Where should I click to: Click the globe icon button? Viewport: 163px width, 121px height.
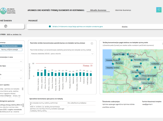tap(6, 26)
